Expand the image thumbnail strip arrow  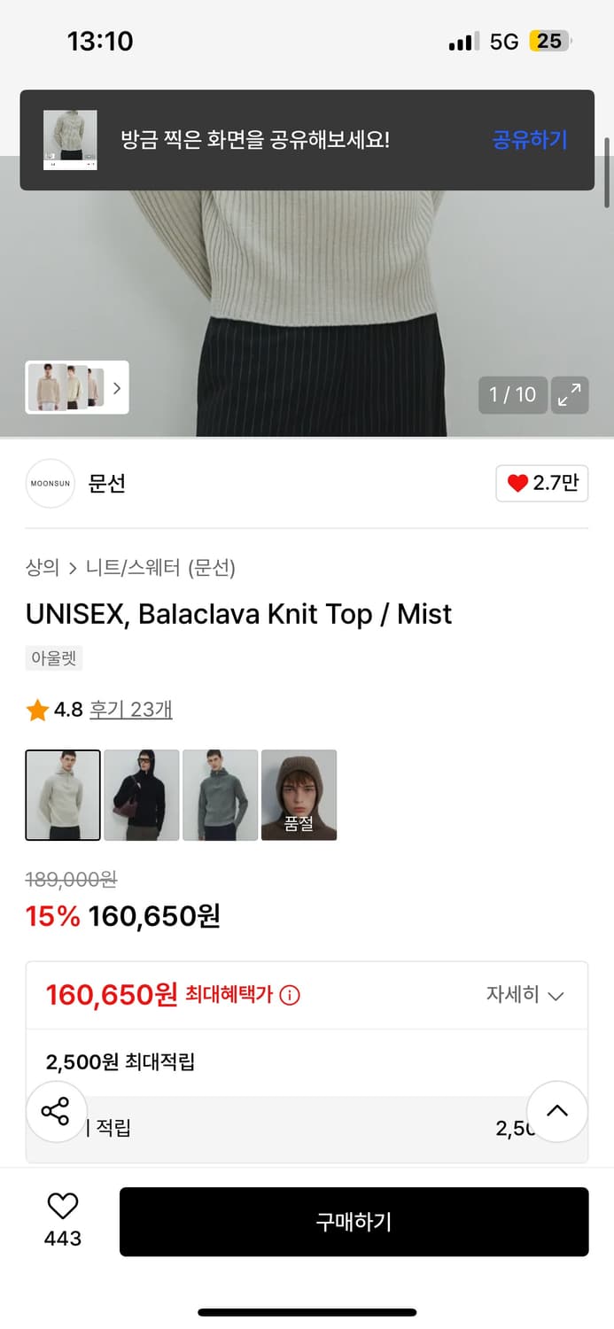(116, 387)
